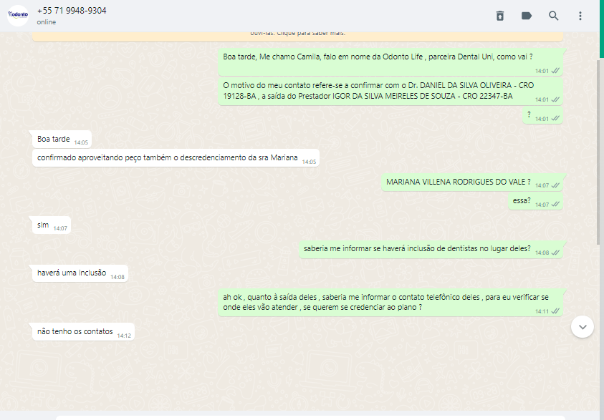The image size is (604, 420).
Task: Click the 14:12 timestamp on last message
Action: pyautogui.click(x=124, y=336)
